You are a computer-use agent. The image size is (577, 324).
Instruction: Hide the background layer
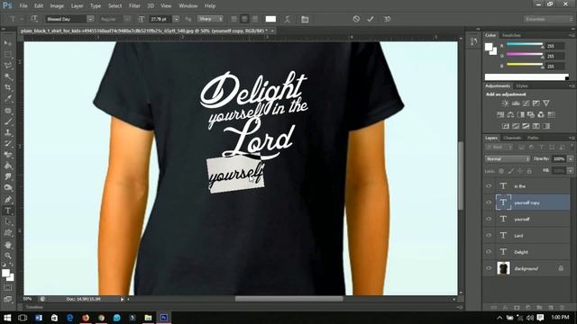[489, 268]
